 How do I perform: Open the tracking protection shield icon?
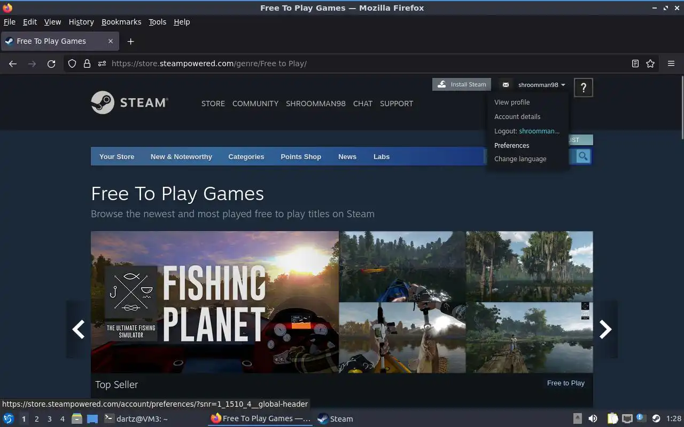coord(72,64)
